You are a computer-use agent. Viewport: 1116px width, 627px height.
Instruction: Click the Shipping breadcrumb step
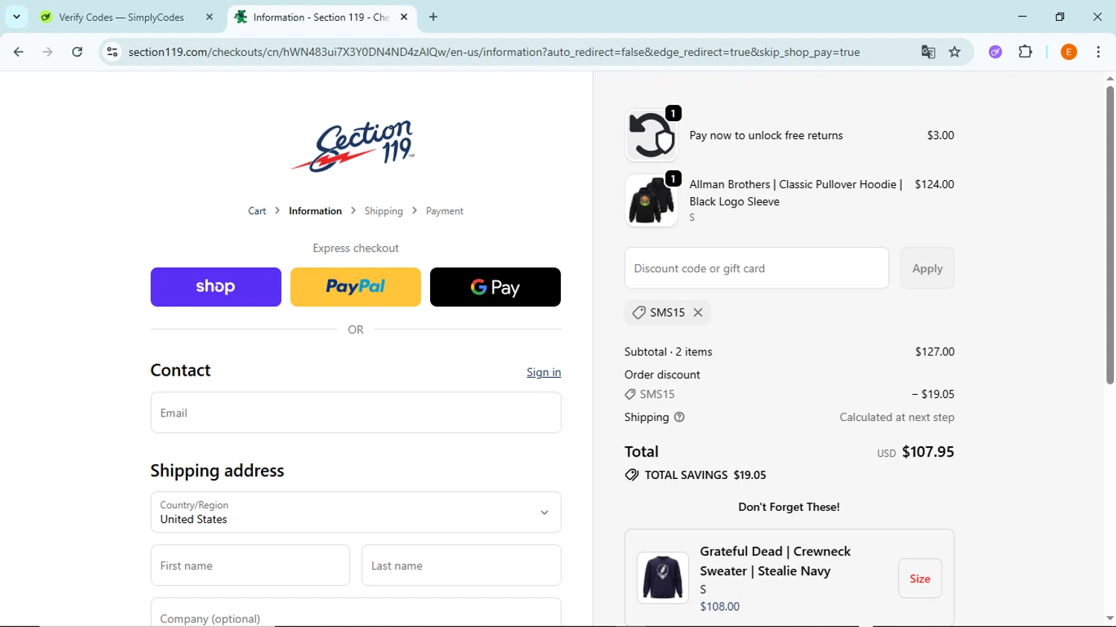pos(384,211)
